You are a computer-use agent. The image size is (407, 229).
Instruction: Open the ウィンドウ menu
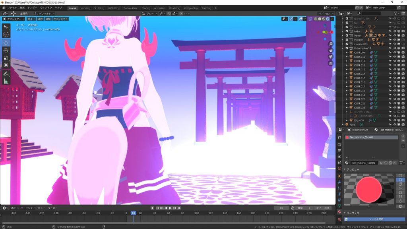46,8
